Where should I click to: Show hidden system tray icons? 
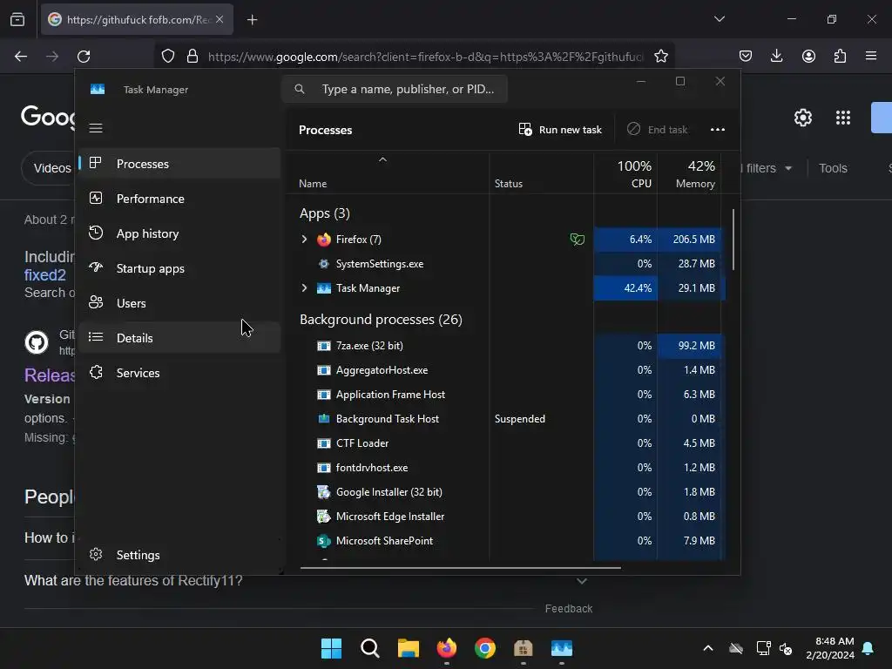(x=707, y=648)
